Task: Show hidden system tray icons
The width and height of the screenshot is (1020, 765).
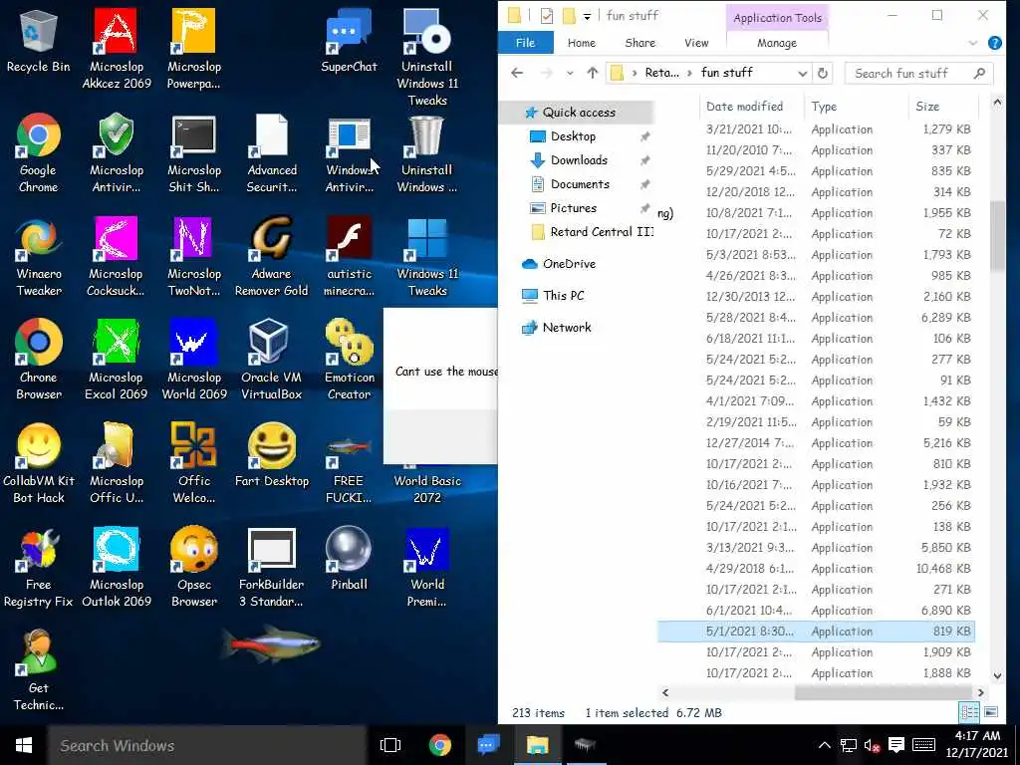Action: (824, 745)
